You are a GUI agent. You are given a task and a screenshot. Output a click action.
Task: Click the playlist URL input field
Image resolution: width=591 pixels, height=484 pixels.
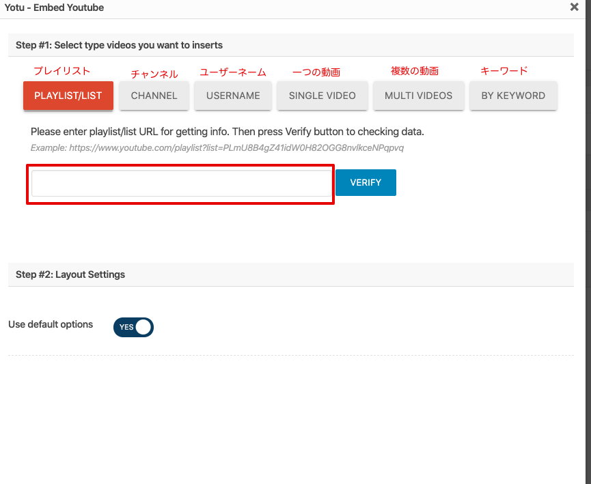(181, 184)
